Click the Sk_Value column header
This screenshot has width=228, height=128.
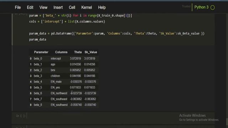pyautogui.click(x=91, y=52)
